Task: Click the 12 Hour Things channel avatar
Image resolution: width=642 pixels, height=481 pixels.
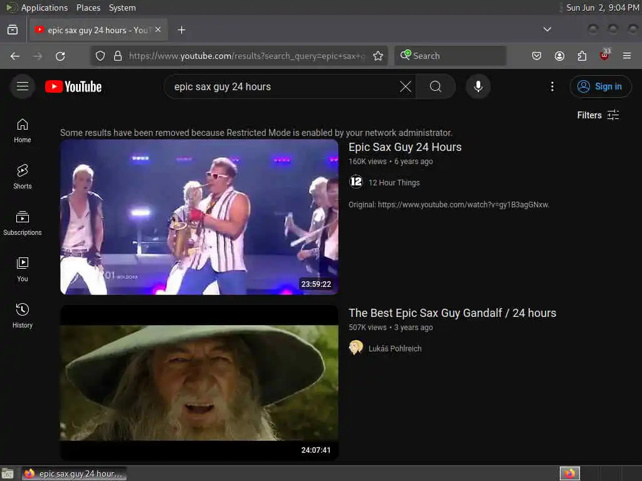Action: coord(356,182)
